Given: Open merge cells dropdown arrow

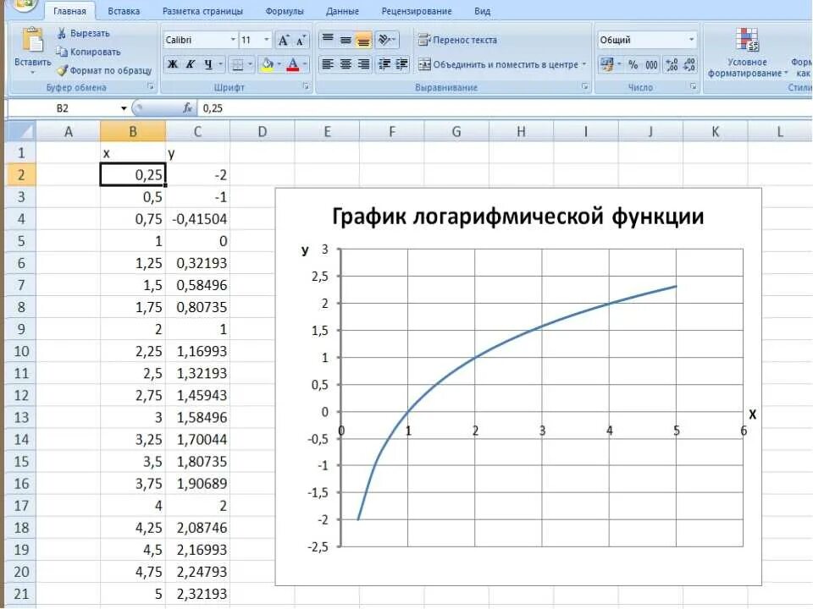Looking at the screenshot, I should (x=584, y=64).
